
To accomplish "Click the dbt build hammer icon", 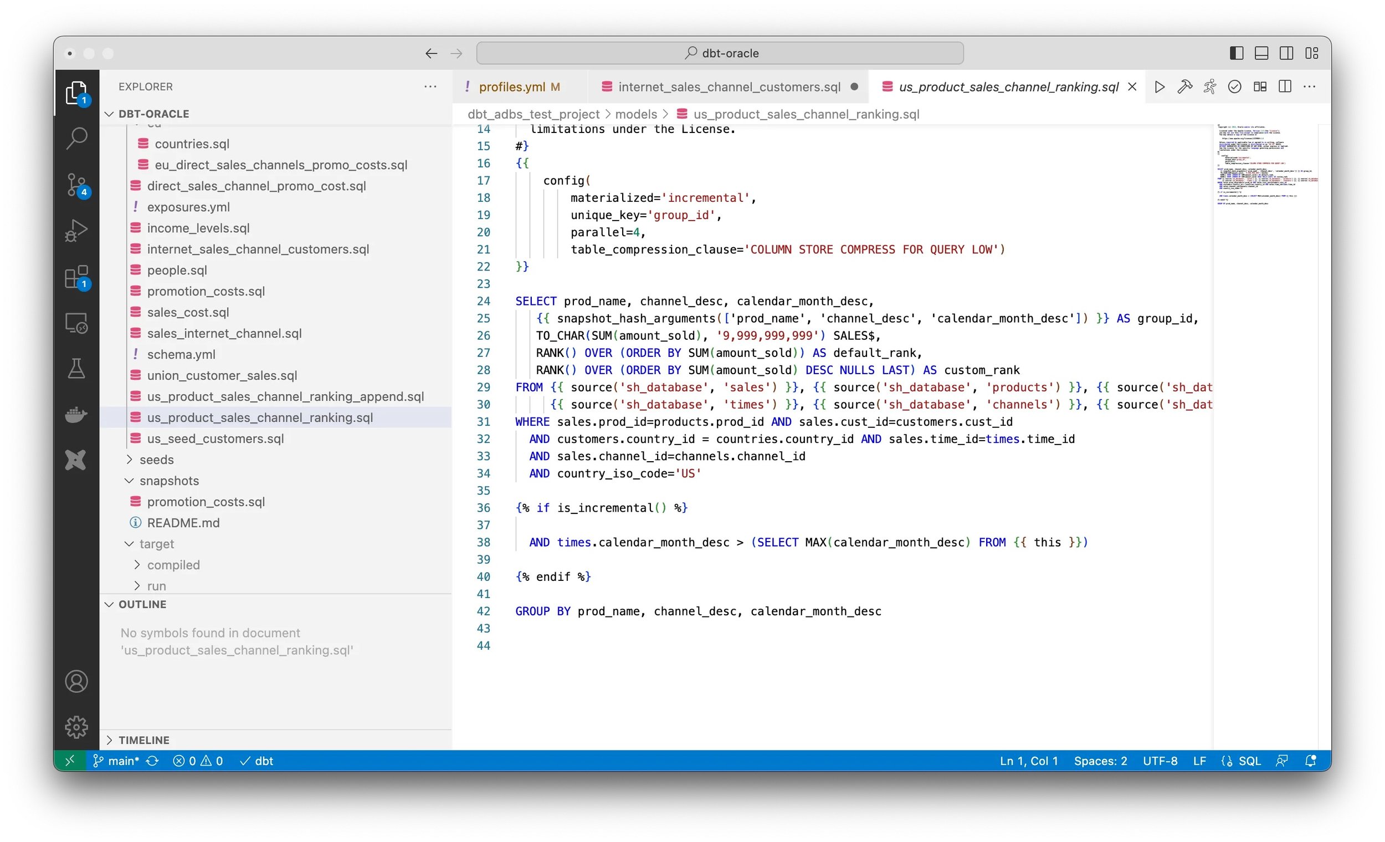I will pyautogui.click(x=1184, y=86).
